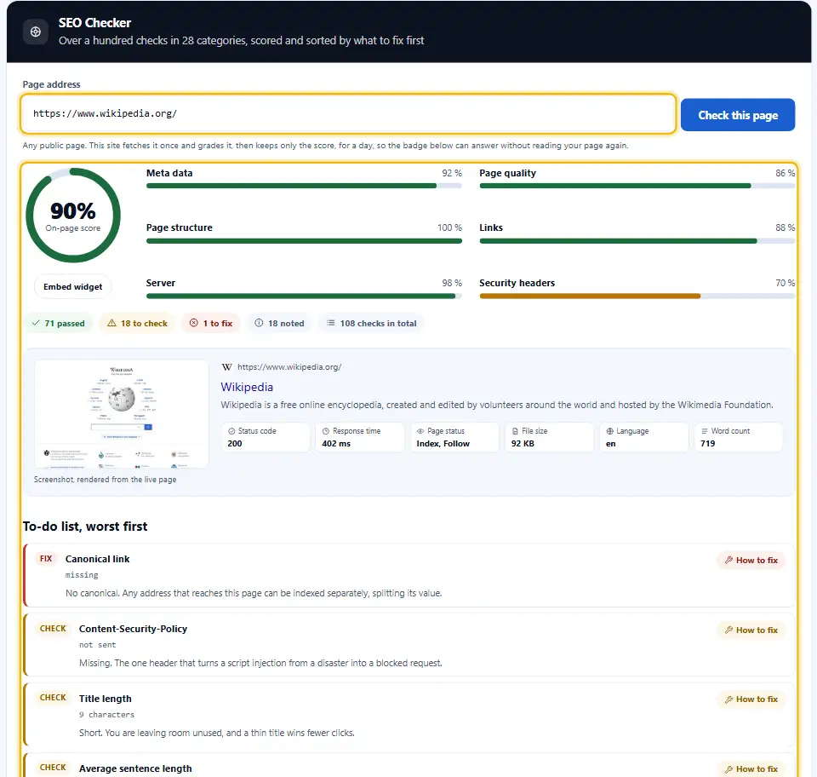Click the Page quality progress bar
Image resolution: width=817 pixels, height=777 pixels.
point(637,186)
